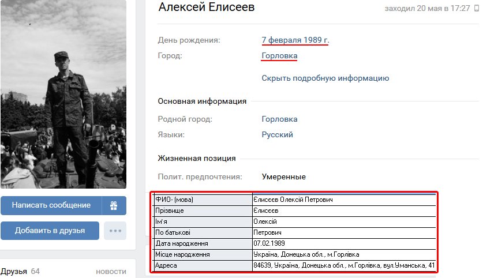Screen dimensions: 483x278
Task: Click the text 'заходил 20 мая в 17:27'
Action: pyautogui.click(x=427, y=8)
